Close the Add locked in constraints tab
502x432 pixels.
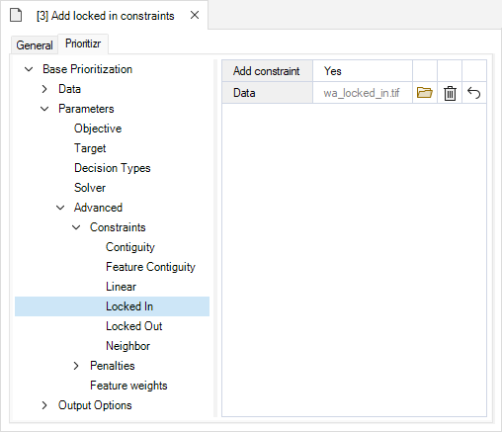click(x=195, y=15)
